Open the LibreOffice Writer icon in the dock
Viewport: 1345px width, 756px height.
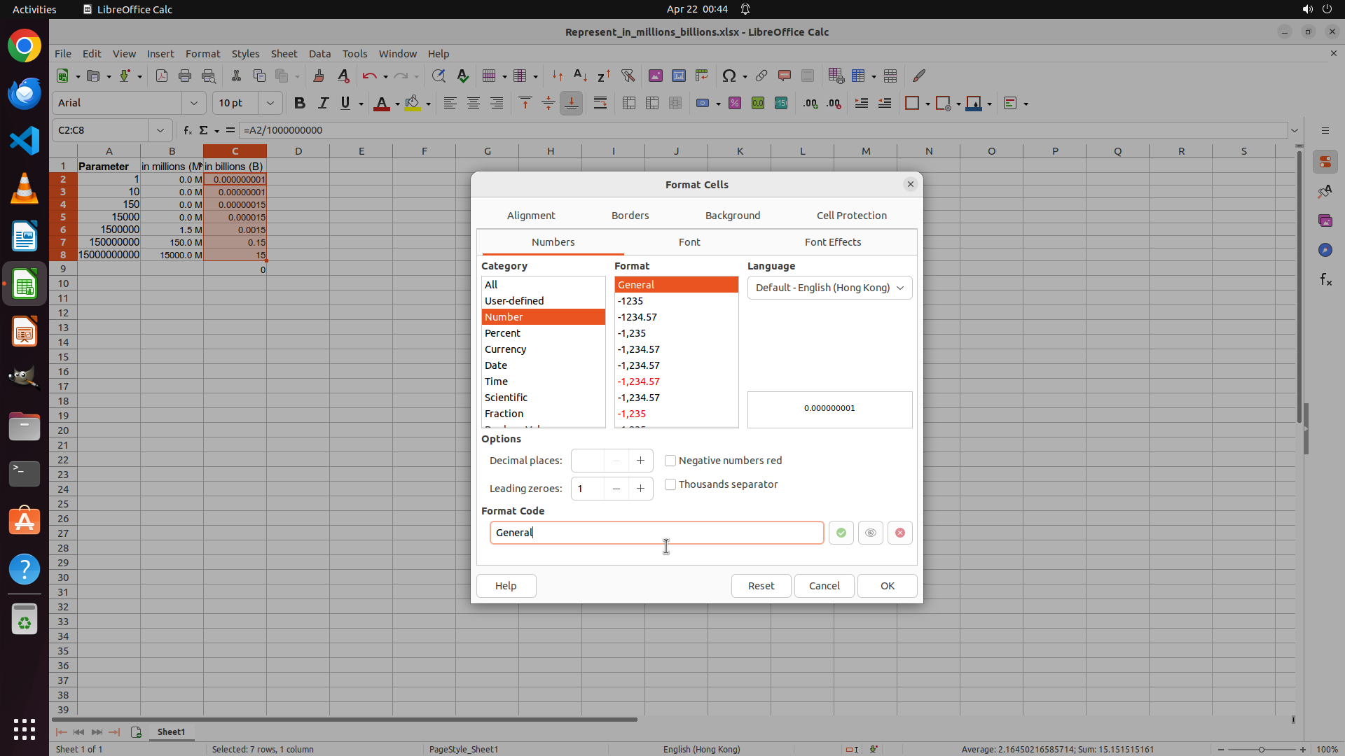click(x=25, y=237)
